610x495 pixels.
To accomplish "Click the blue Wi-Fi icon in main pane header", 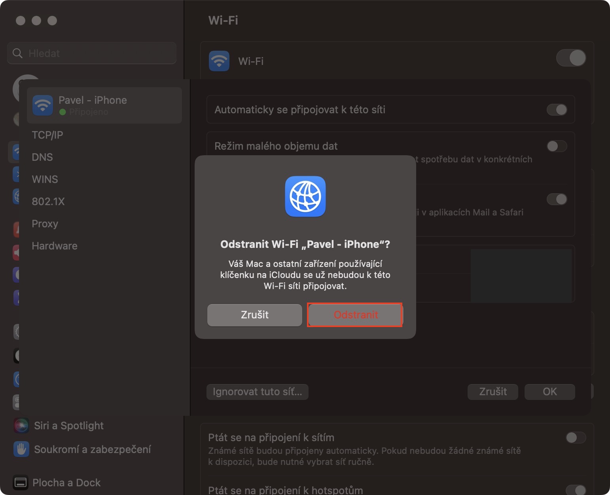I will pos(219,61).
